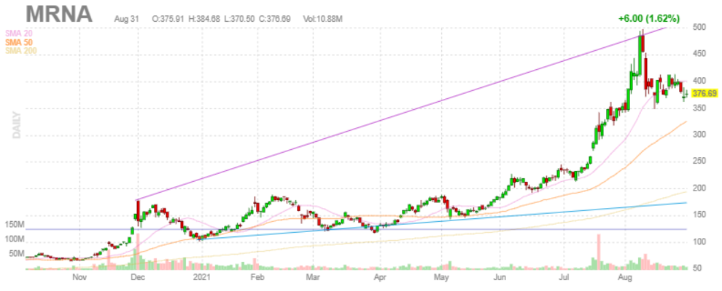Click the Aug month label
The height and width of the screenshot is (291, 722).
(624, 278)
